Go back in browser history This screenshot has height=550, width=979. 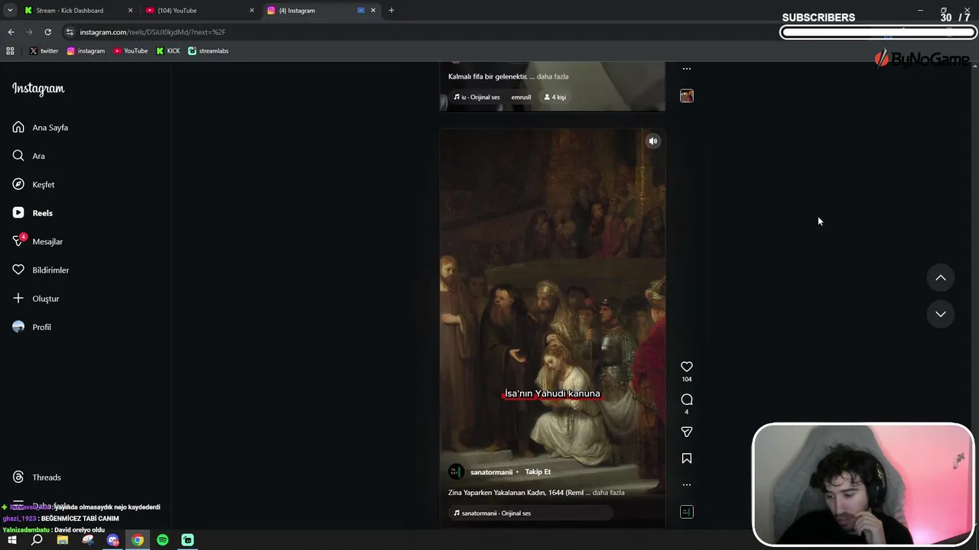point(11,32)
